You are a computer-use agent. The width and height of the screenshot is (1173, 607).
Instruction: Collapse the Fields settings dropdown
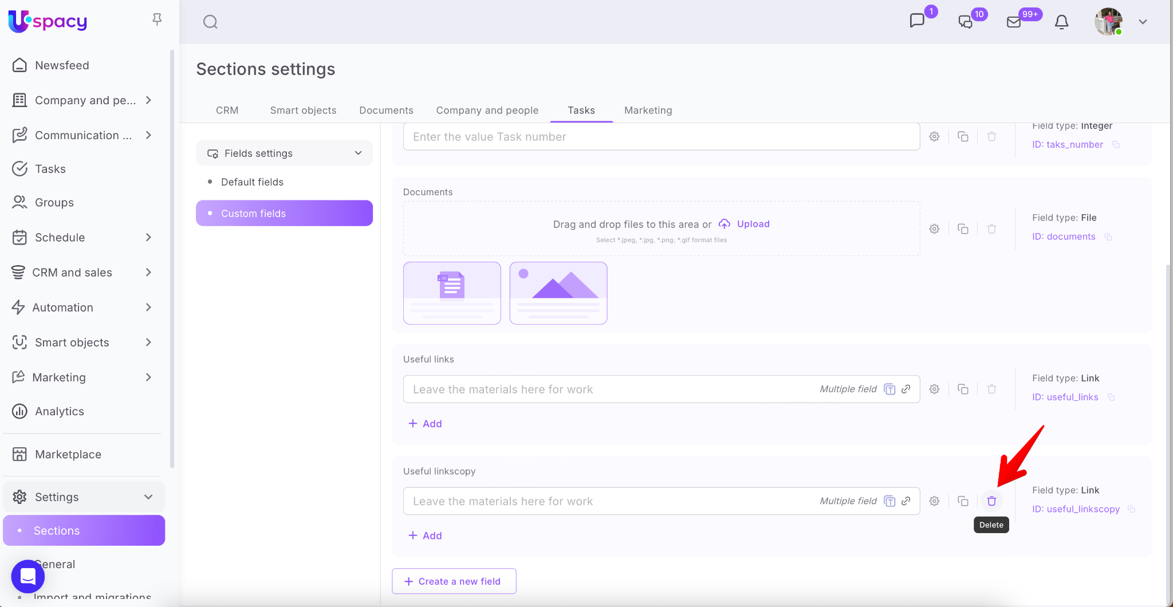[x=358, y=153]
